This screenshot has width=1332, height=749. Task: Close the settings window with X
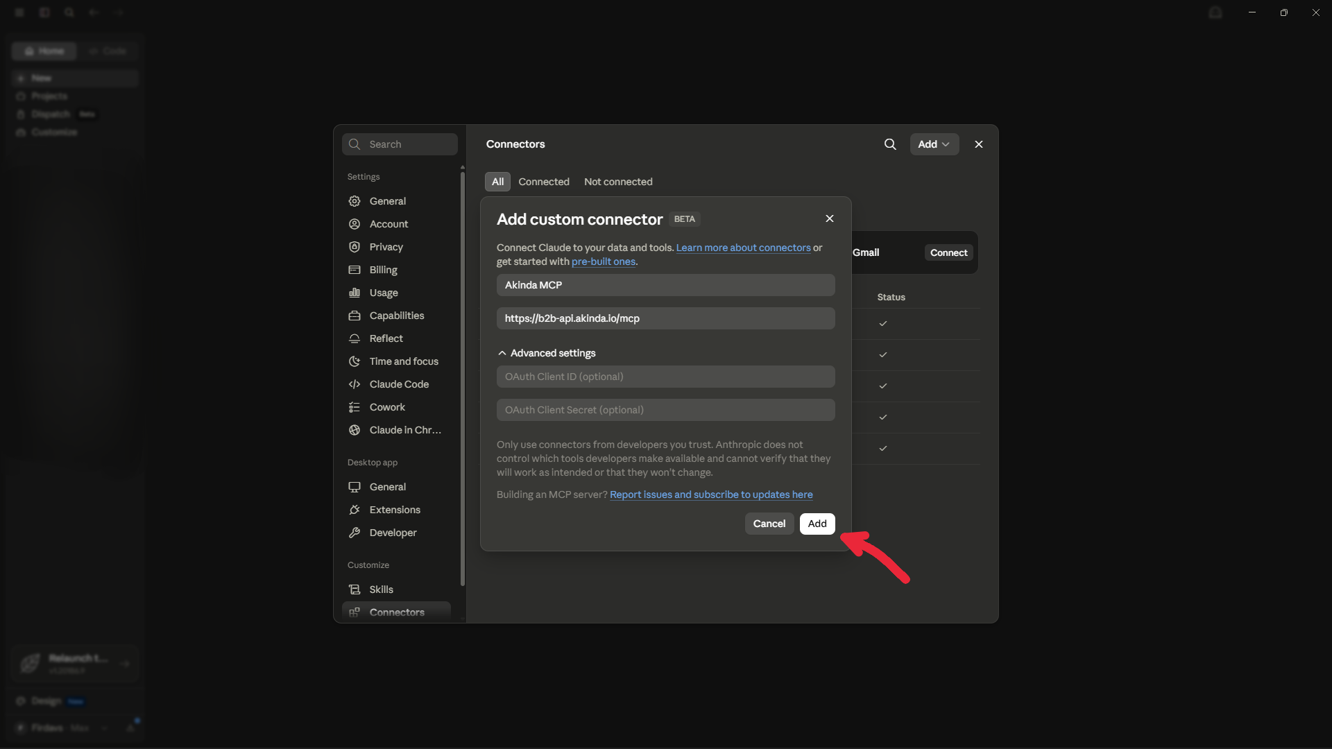pyautogui.click(x=978, y=144)
